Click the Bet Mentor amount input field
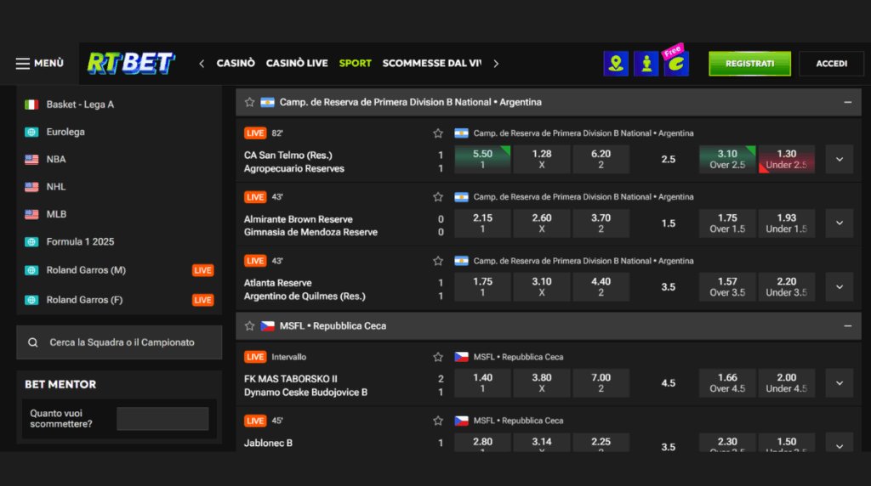This screenshot has width=871, height=486. pos(162,419)
